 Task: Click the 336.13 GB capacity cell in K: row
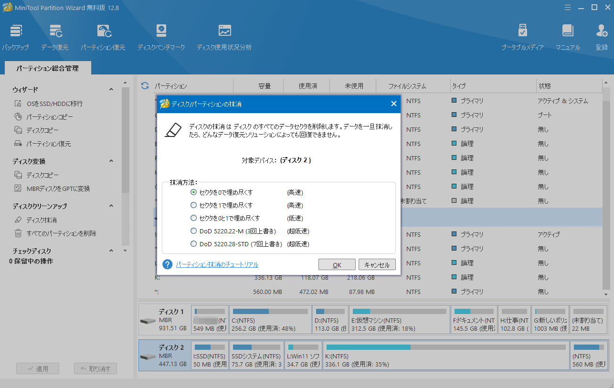(268, 277)
